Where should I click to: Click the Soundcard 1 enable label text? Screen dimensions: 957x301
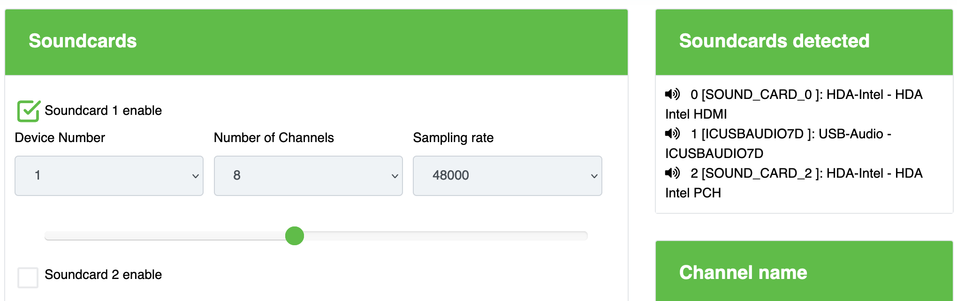click(x=103, y=111)
